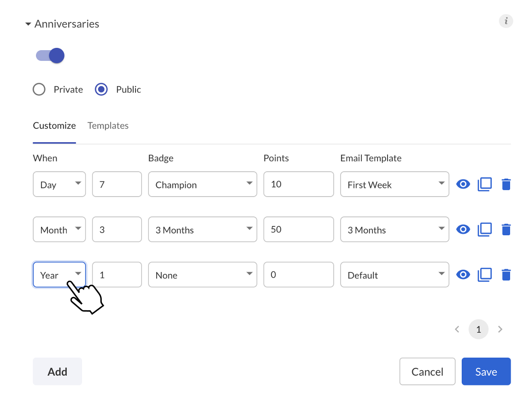Click the points field containing 50

point(299,230)
